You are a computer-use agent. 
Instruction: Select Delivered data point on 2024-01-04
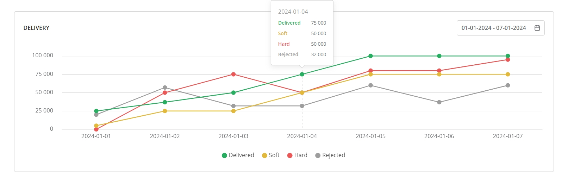[x=302, y=75]
